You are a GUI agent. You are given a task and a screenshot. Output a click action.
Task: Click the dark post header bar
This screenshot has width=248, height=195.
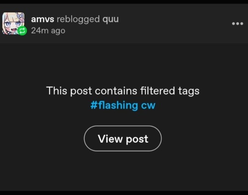point(124,23)
